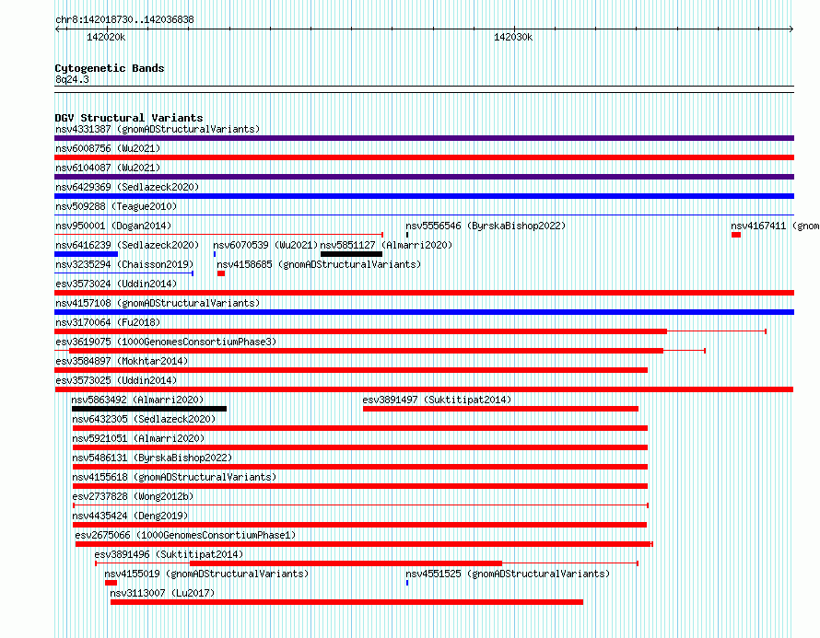Image resolution: width=820 pixels, height=638 pixels.
Task: Open nsv4551525 gnomADStructuralVariants label
Action: [x=508, y=574]
